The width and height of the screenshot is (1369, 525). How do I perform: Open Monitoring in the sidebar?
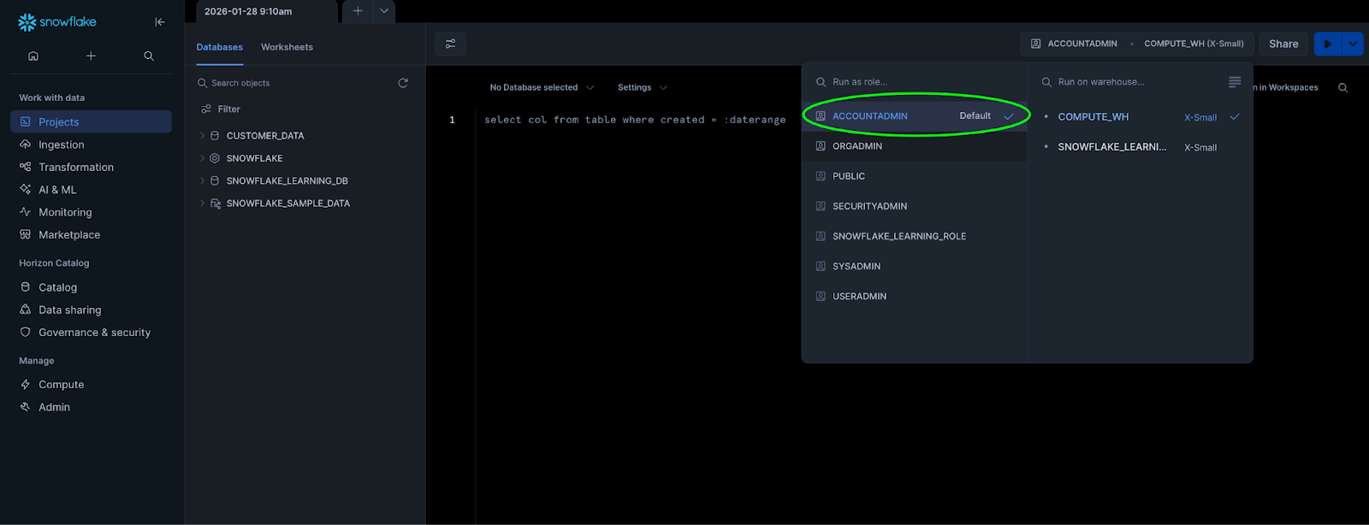coord(91,212)
